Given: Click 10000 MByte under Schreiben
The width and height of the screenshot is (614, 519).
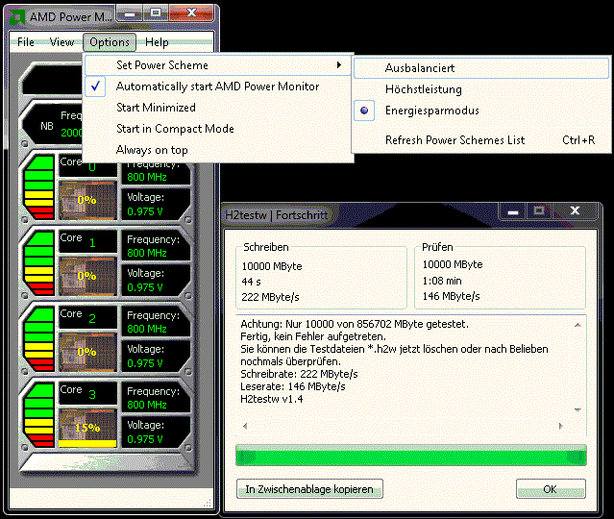Looking at the screenshot, I should tap(272, 266).
